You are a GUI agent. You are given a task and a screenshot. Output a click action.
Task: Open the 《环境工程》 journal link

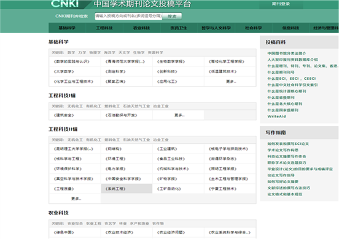tap(115, 159)
